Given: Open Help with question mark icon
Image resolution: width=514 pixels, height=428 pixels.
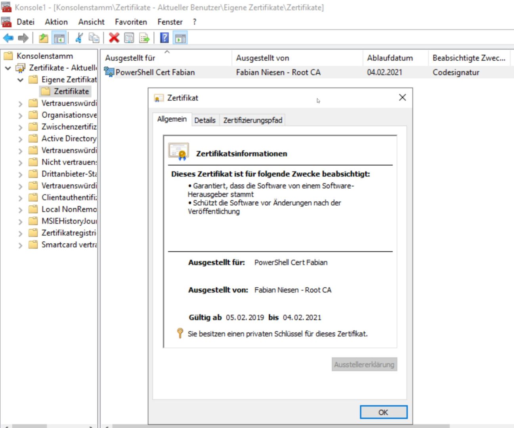Looking at the screenshot, I should 164,38.
